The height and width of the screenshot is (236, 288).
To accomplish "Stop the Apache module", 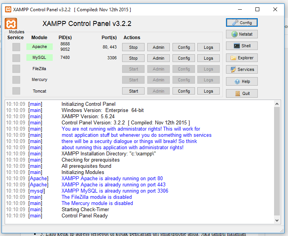I will click(133, 47).
